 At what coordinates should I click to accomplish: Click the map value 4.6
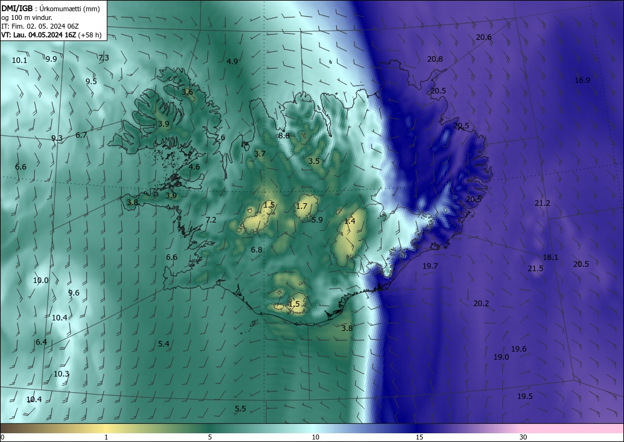194,167
